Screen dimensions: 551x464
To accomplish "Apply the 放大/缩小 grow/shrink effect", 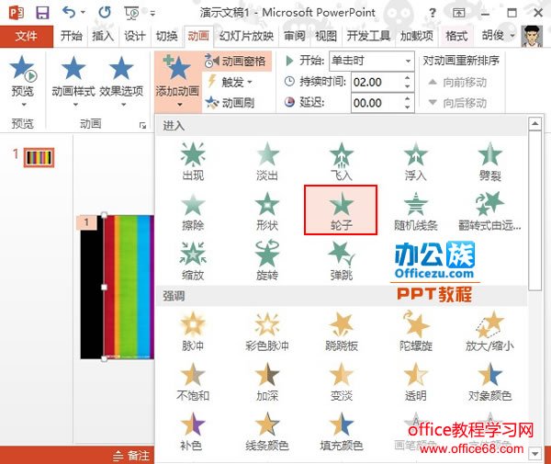I will coord(489,331).
